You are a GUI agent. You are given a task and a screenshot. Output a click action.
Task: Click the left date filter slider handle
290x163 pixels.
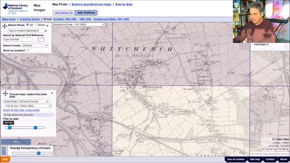coord(10,128)
